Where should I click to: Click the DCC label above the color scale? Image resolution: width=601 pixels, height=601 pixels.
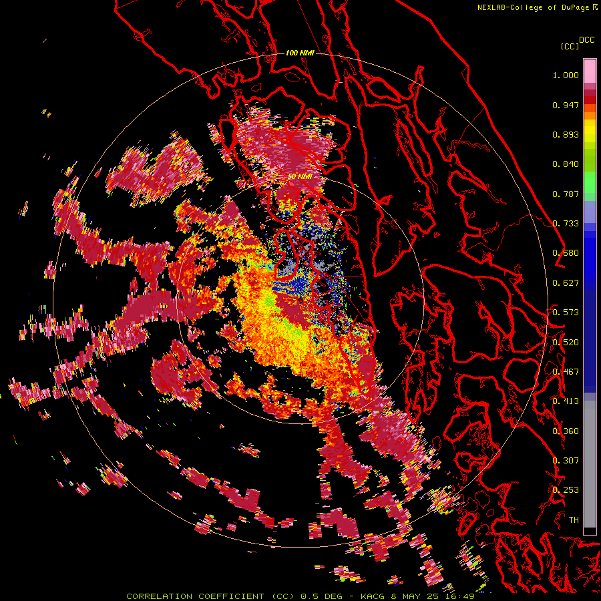coord(587,40)
